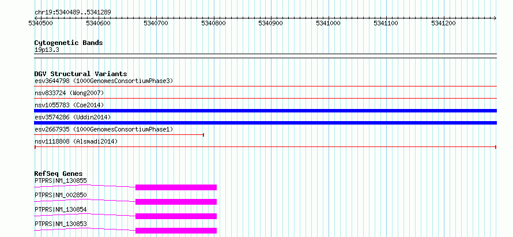
Task: Click the RefSeq Genes track heading
Action: (59, 174)
